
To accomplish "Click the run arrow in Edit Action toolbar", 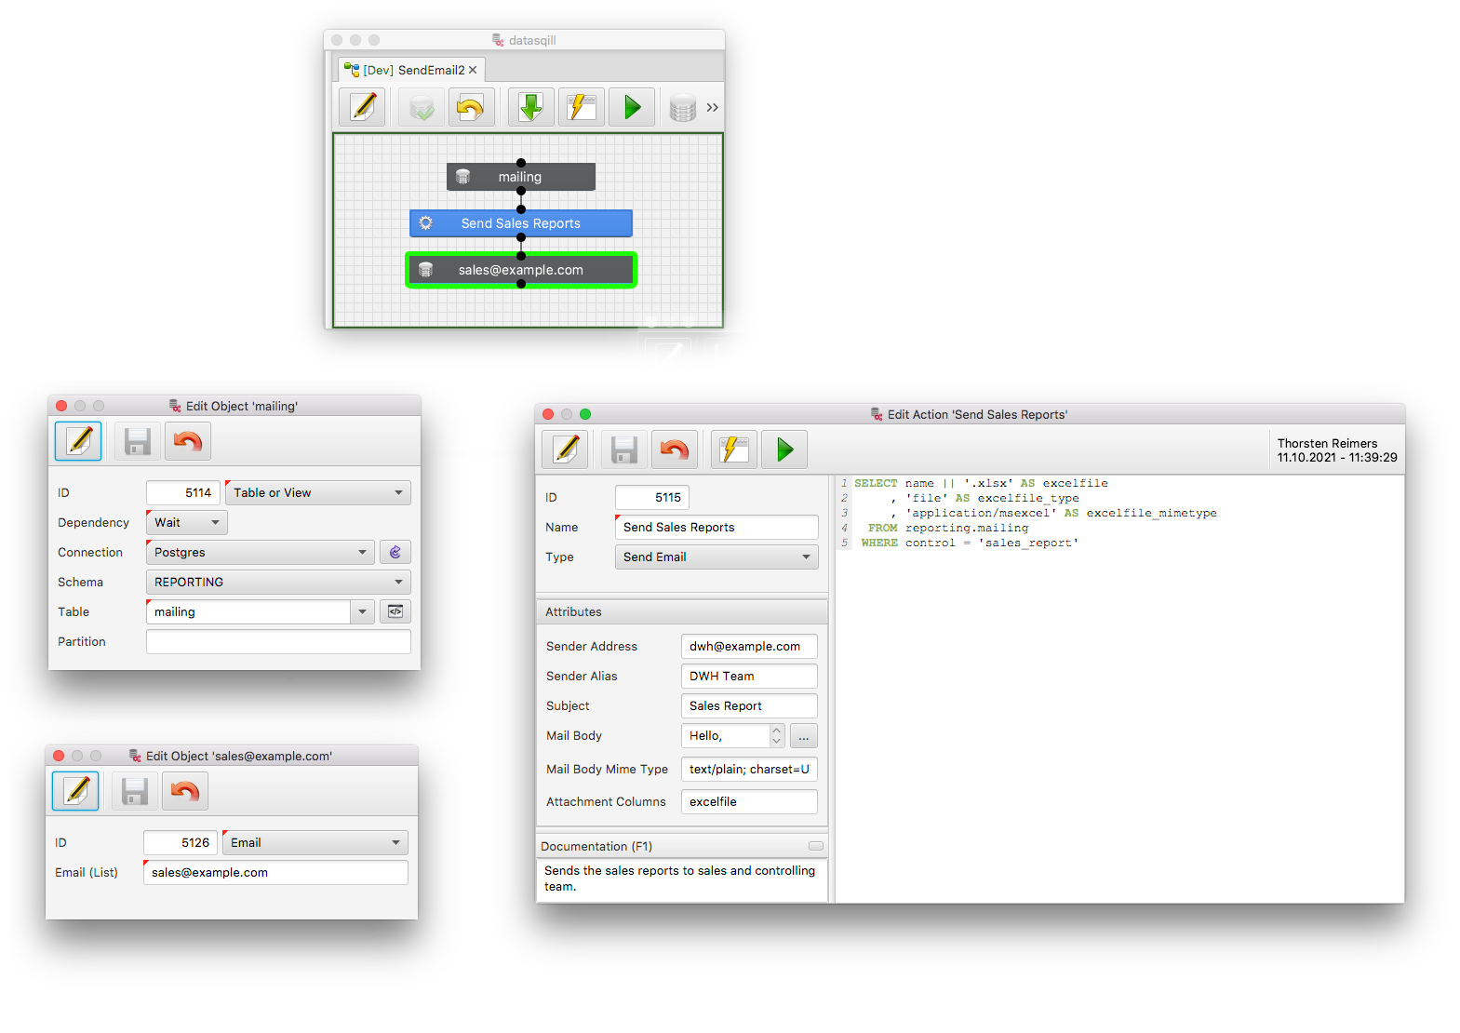I will pyautogui.click(x=784, y=450).
